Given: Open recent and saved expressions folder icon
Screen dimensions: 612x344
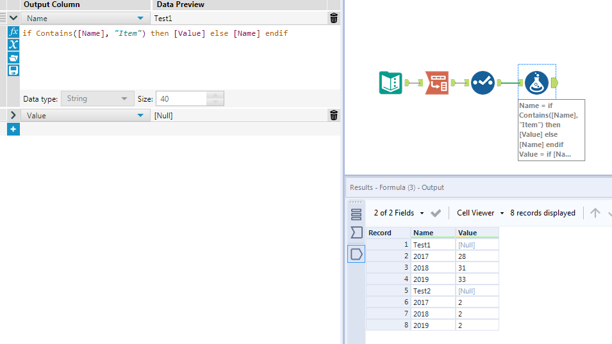Looking at the screenshot, I should pos(13,58).
